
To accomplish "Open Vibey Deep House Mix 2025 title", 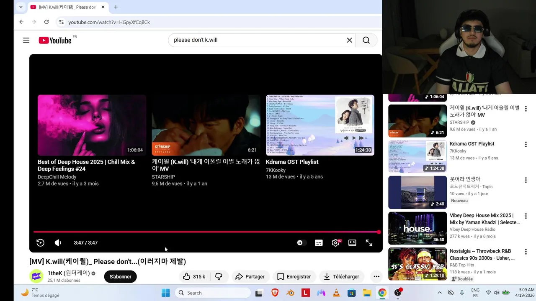I will coord(485,219).
